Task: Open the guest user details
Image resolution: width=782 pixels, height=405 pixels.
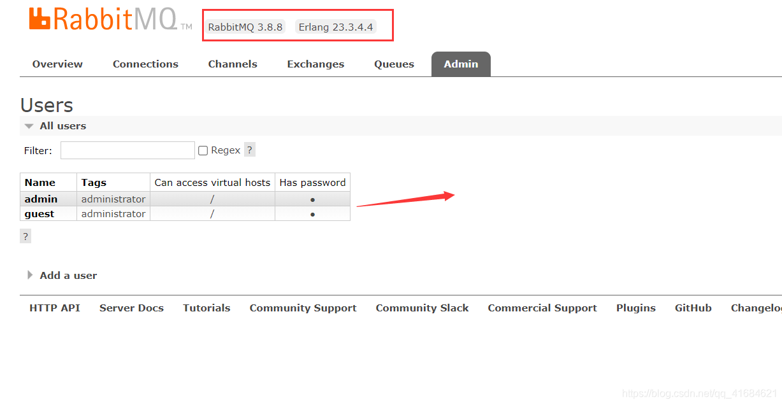Action: (x=40, y=214)
